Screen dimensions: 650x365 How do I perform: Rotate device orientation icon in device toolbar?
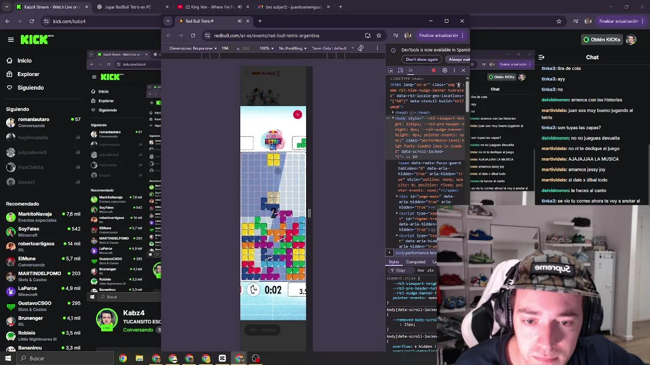(361, 48)
